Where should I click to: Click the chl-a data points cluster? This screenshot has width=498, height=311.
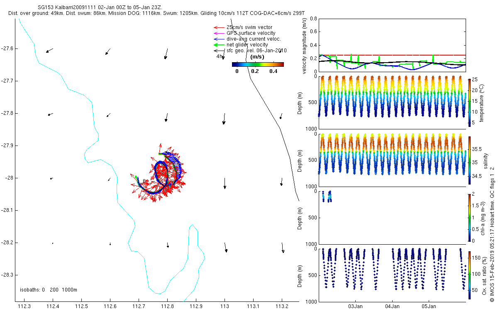tap(327, 197)
